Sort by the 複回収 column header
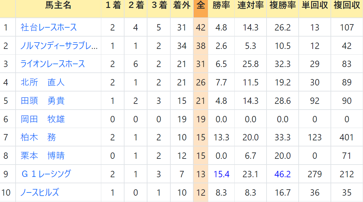 pos(347,5)
